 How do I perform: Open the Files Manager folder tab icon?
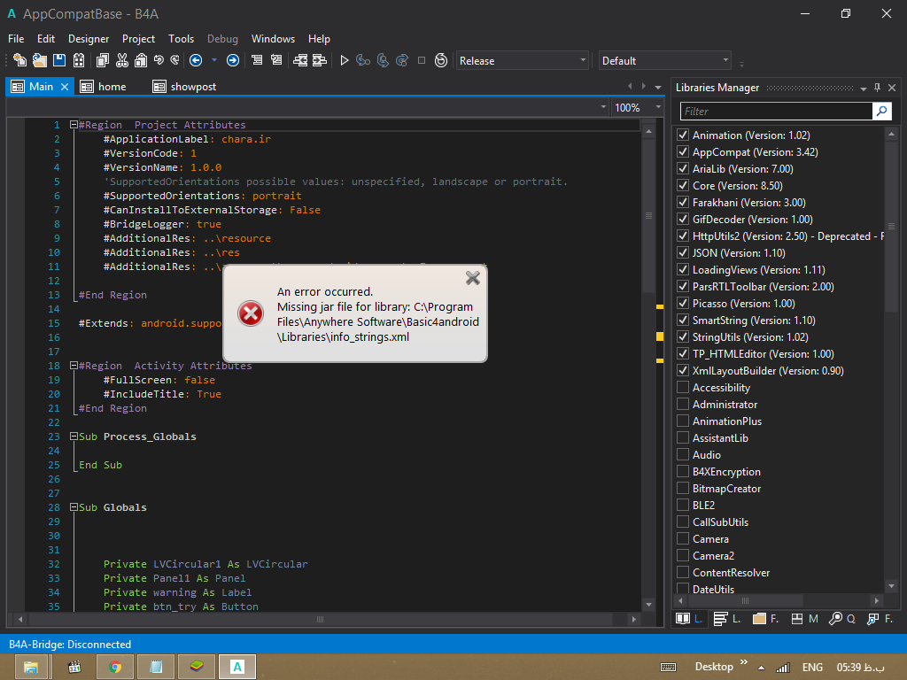coord(759,619)
